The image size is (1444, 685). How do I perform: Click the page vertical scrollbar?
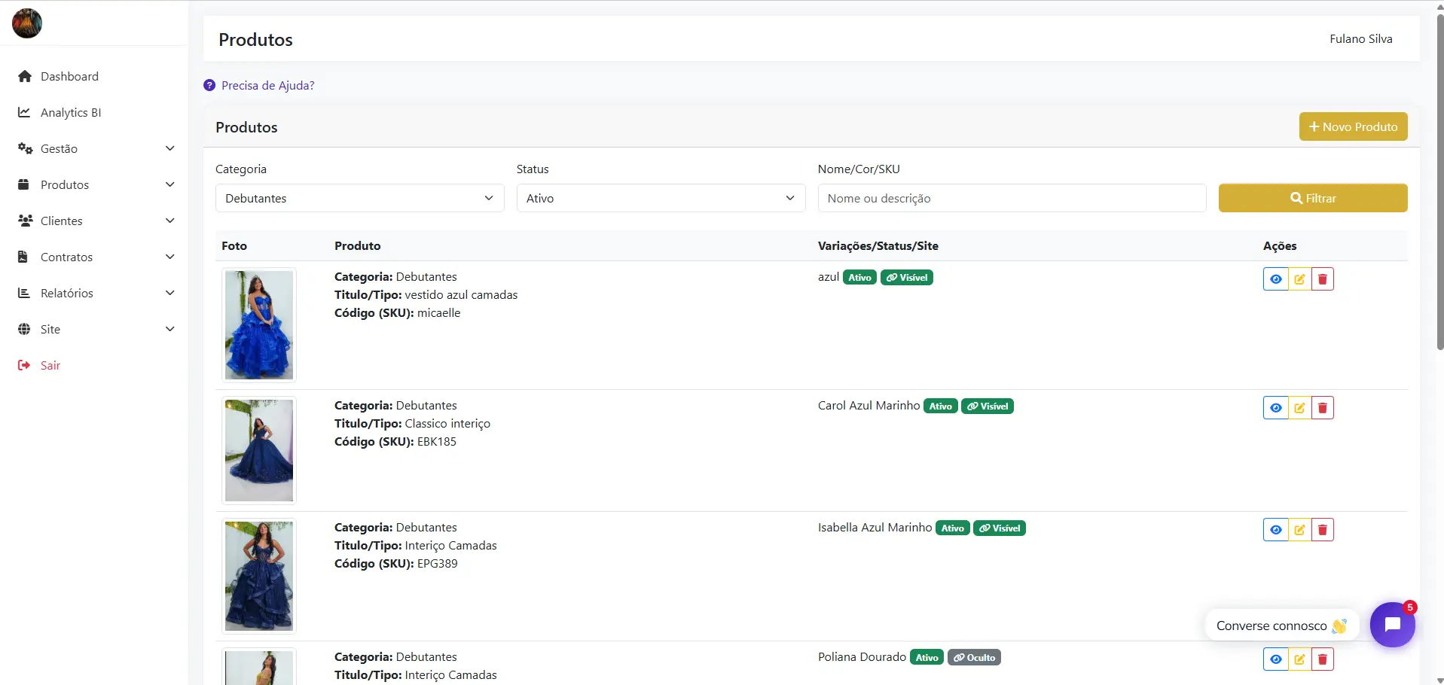point(1439,181)
